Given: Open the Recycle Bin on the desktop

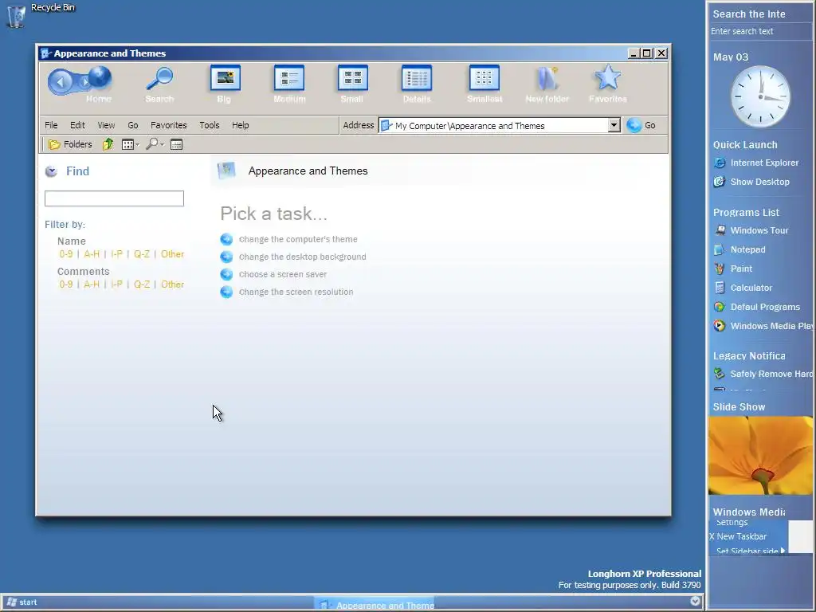Looking at the screenshot, I should (x=16, y=16).
